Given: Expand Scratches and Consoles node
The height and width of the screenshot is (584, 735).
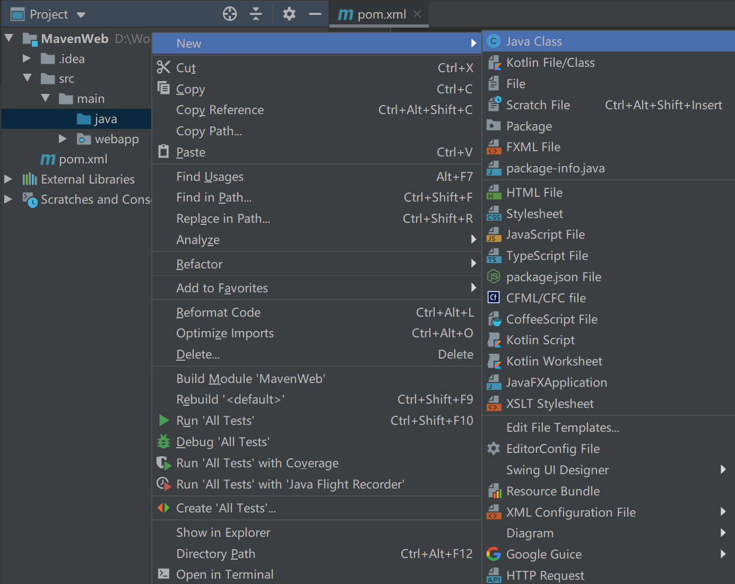Looking at the screenshot, I should coord(8,199).
